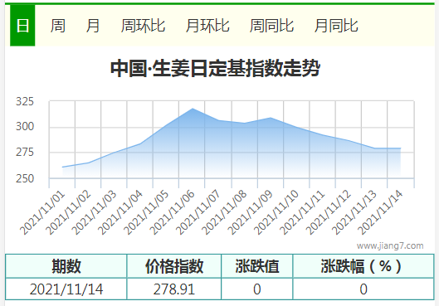439x306 pixels.
Task: Click the 2021/11/09 axis date label
Action: tap(251, 212)
